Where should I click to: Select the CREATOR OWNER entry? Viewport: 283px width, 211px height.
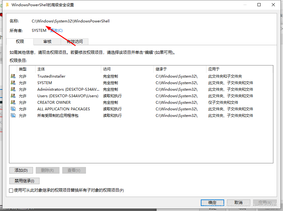(x=141, y=103)
